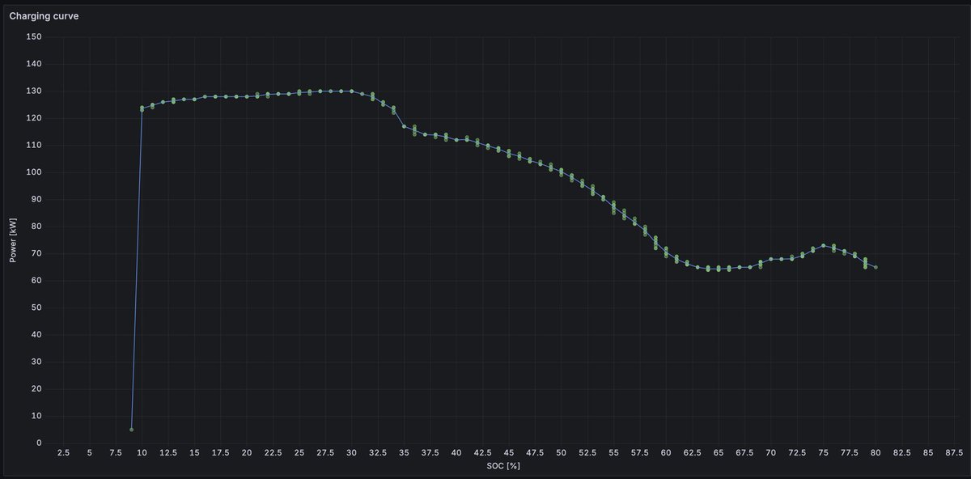This screenshot has height=479, width=971.
Task: Click the 65 tick on the SOC axis
Action: click(x=718, y=452)
